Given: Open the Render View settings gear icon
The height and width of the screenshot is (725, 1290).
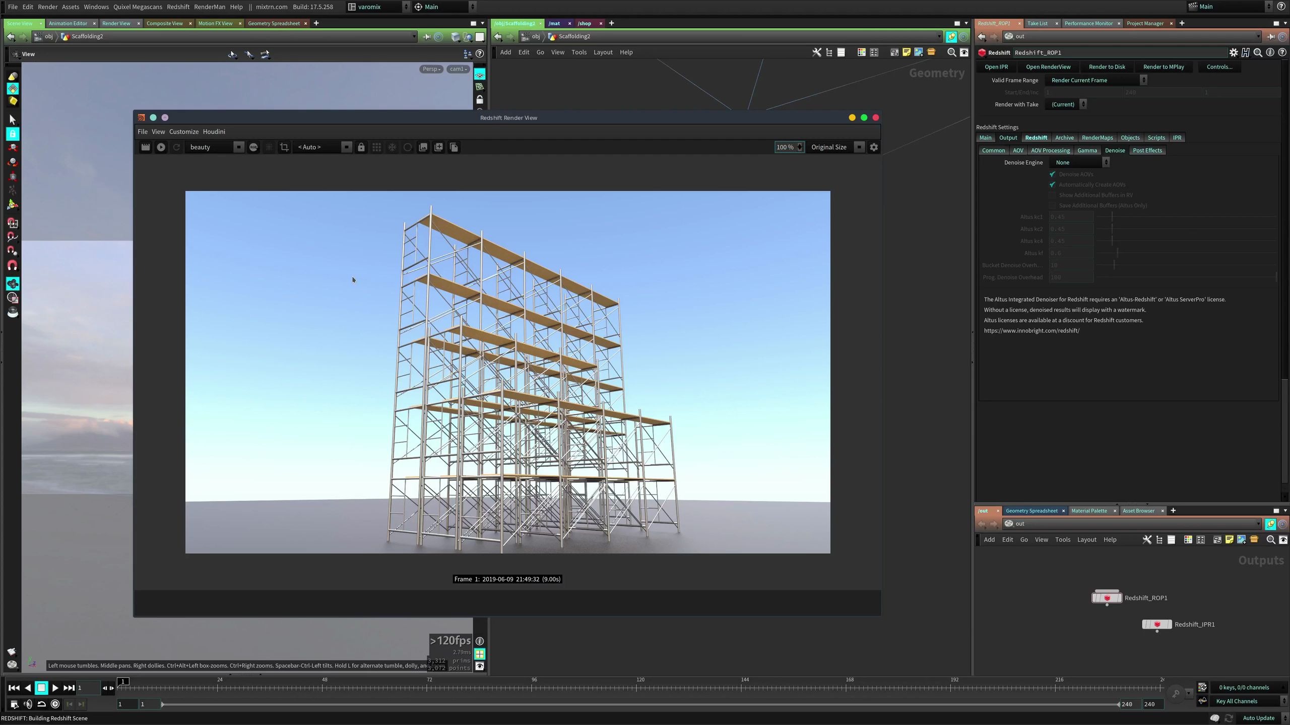Looking at the screenshot, I should [874, 147].
